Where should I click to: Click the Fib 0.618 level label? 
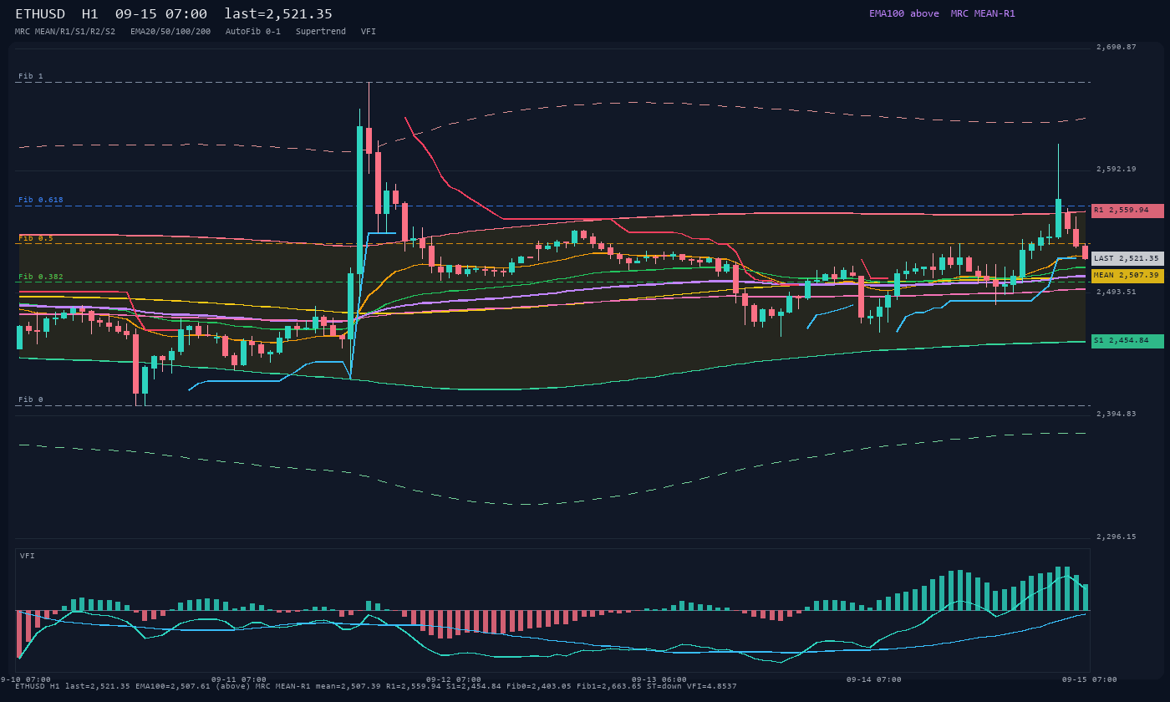[41, 200]
